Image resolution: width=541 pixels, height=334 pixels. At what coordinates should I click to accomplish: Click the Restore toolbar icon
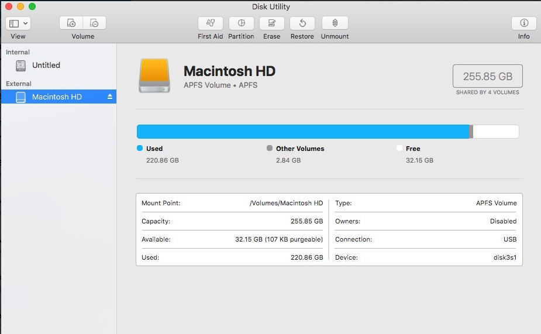[302, 23]
